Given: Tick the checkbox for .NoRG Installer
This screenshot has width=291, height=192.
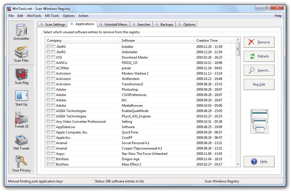Looking at the screenshot, I should [48, 46].
